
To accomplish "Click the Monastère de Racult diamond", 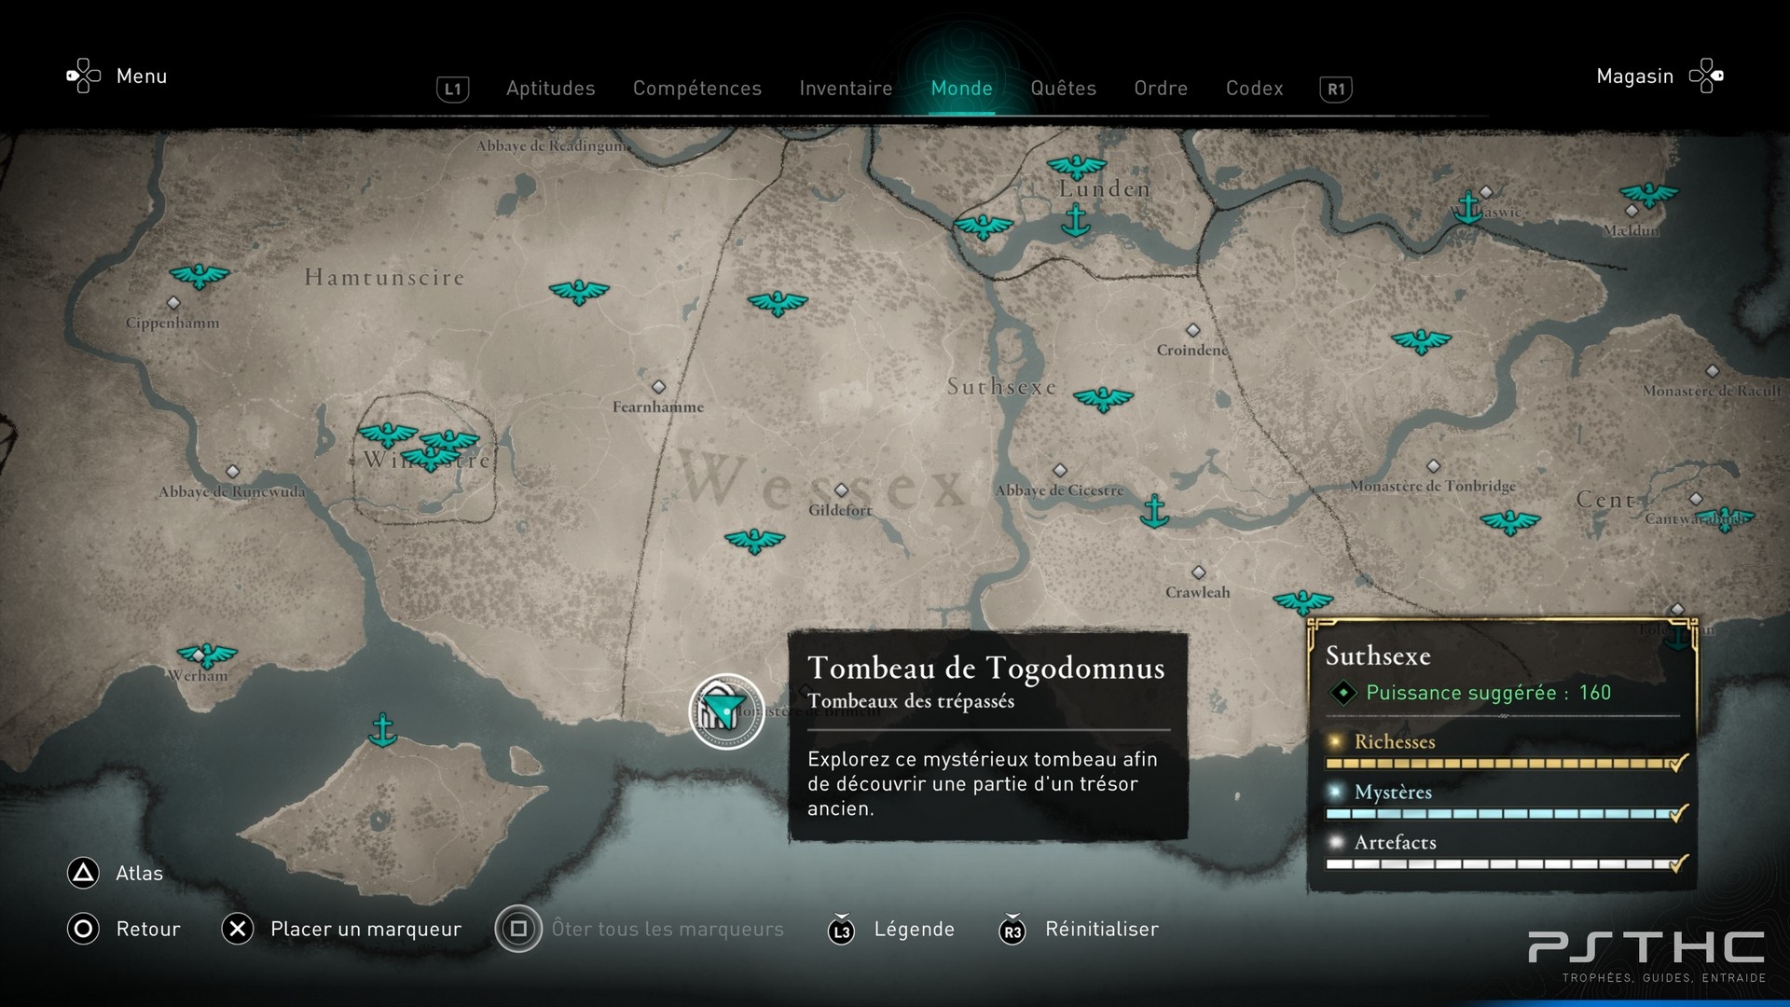I will [x=1712, y=371].
